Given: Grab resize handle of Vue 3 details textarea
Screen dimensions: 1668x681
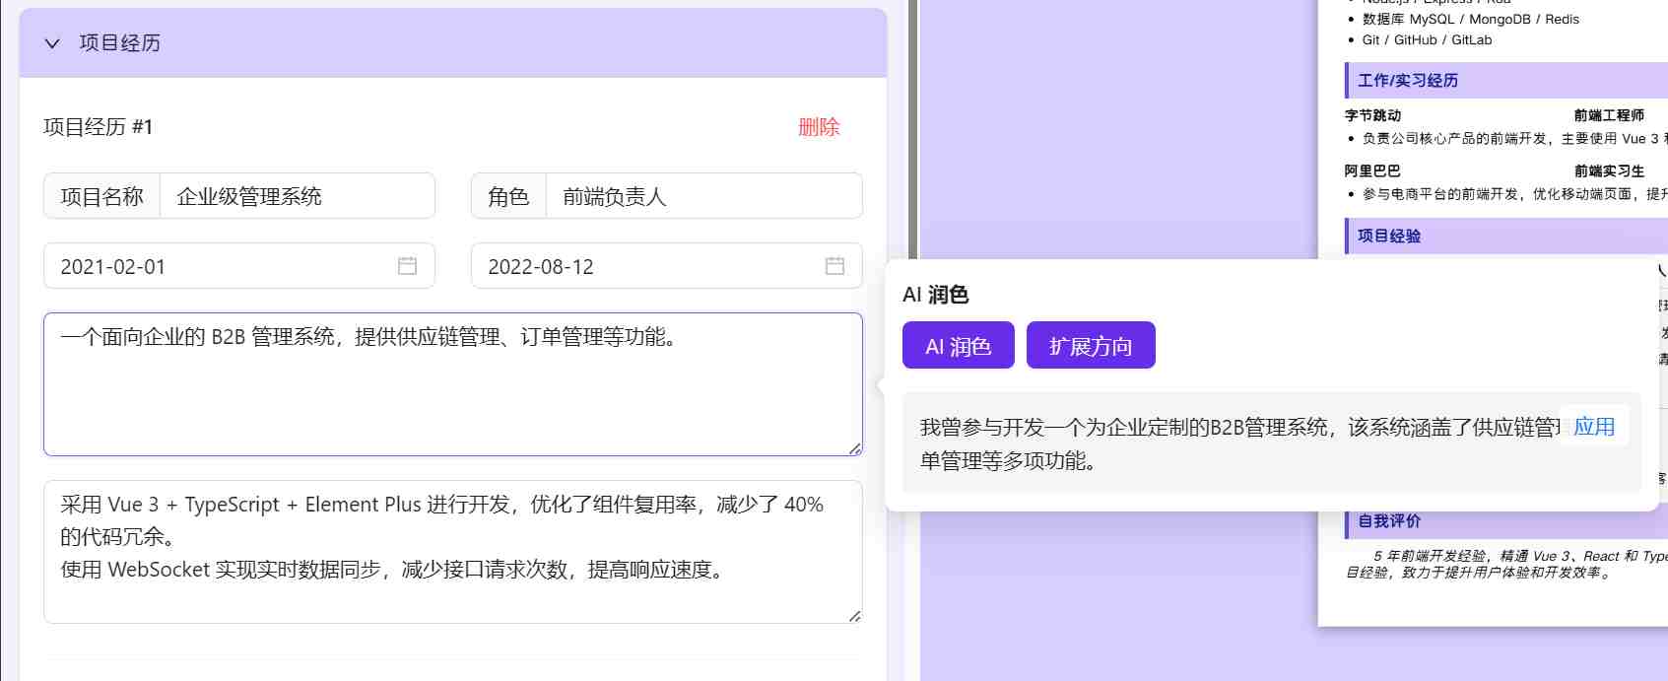Looking at the screenshot, I should pyautogui.click(x=854, y=616).
